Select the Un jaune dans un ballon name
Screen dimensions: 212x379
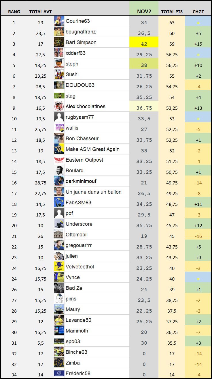pyautogui.click(x=93, y=192)
